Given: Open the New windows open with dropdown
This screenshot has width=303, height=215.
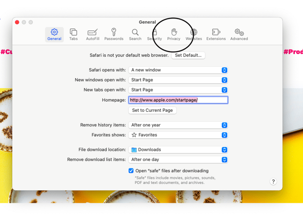Looking at the screenshot, I should click(178, 80).
